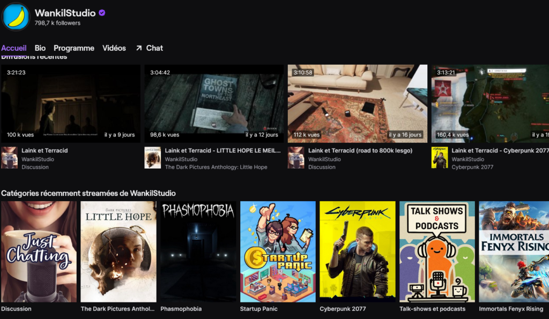Play the 3:21:23 video thumbnail
The height and width of the screenshot is (319, 549).
(x=71, y=103)
